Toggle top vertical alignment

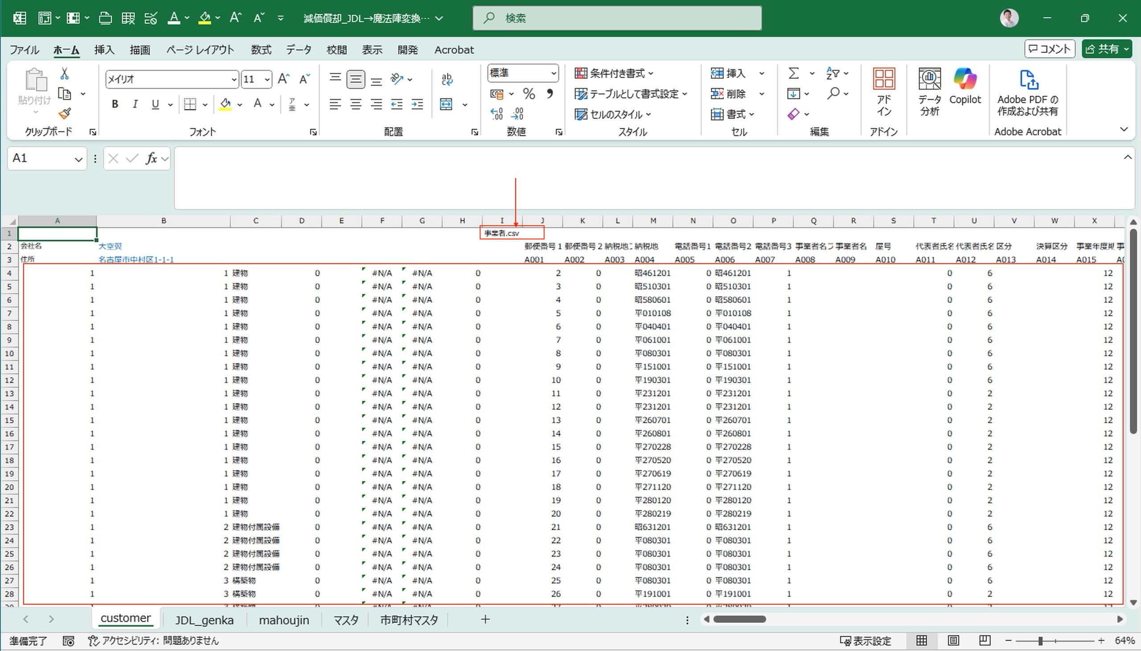[335, 79]
